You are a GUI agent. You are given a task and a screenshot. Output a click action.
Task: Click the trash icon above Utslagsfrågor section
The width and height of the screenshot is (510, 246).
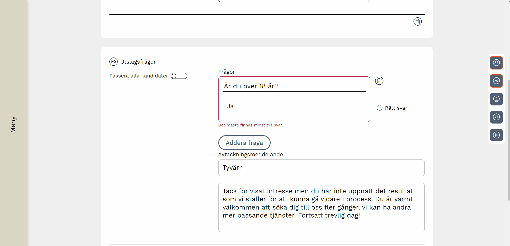[x=417, y=22]
